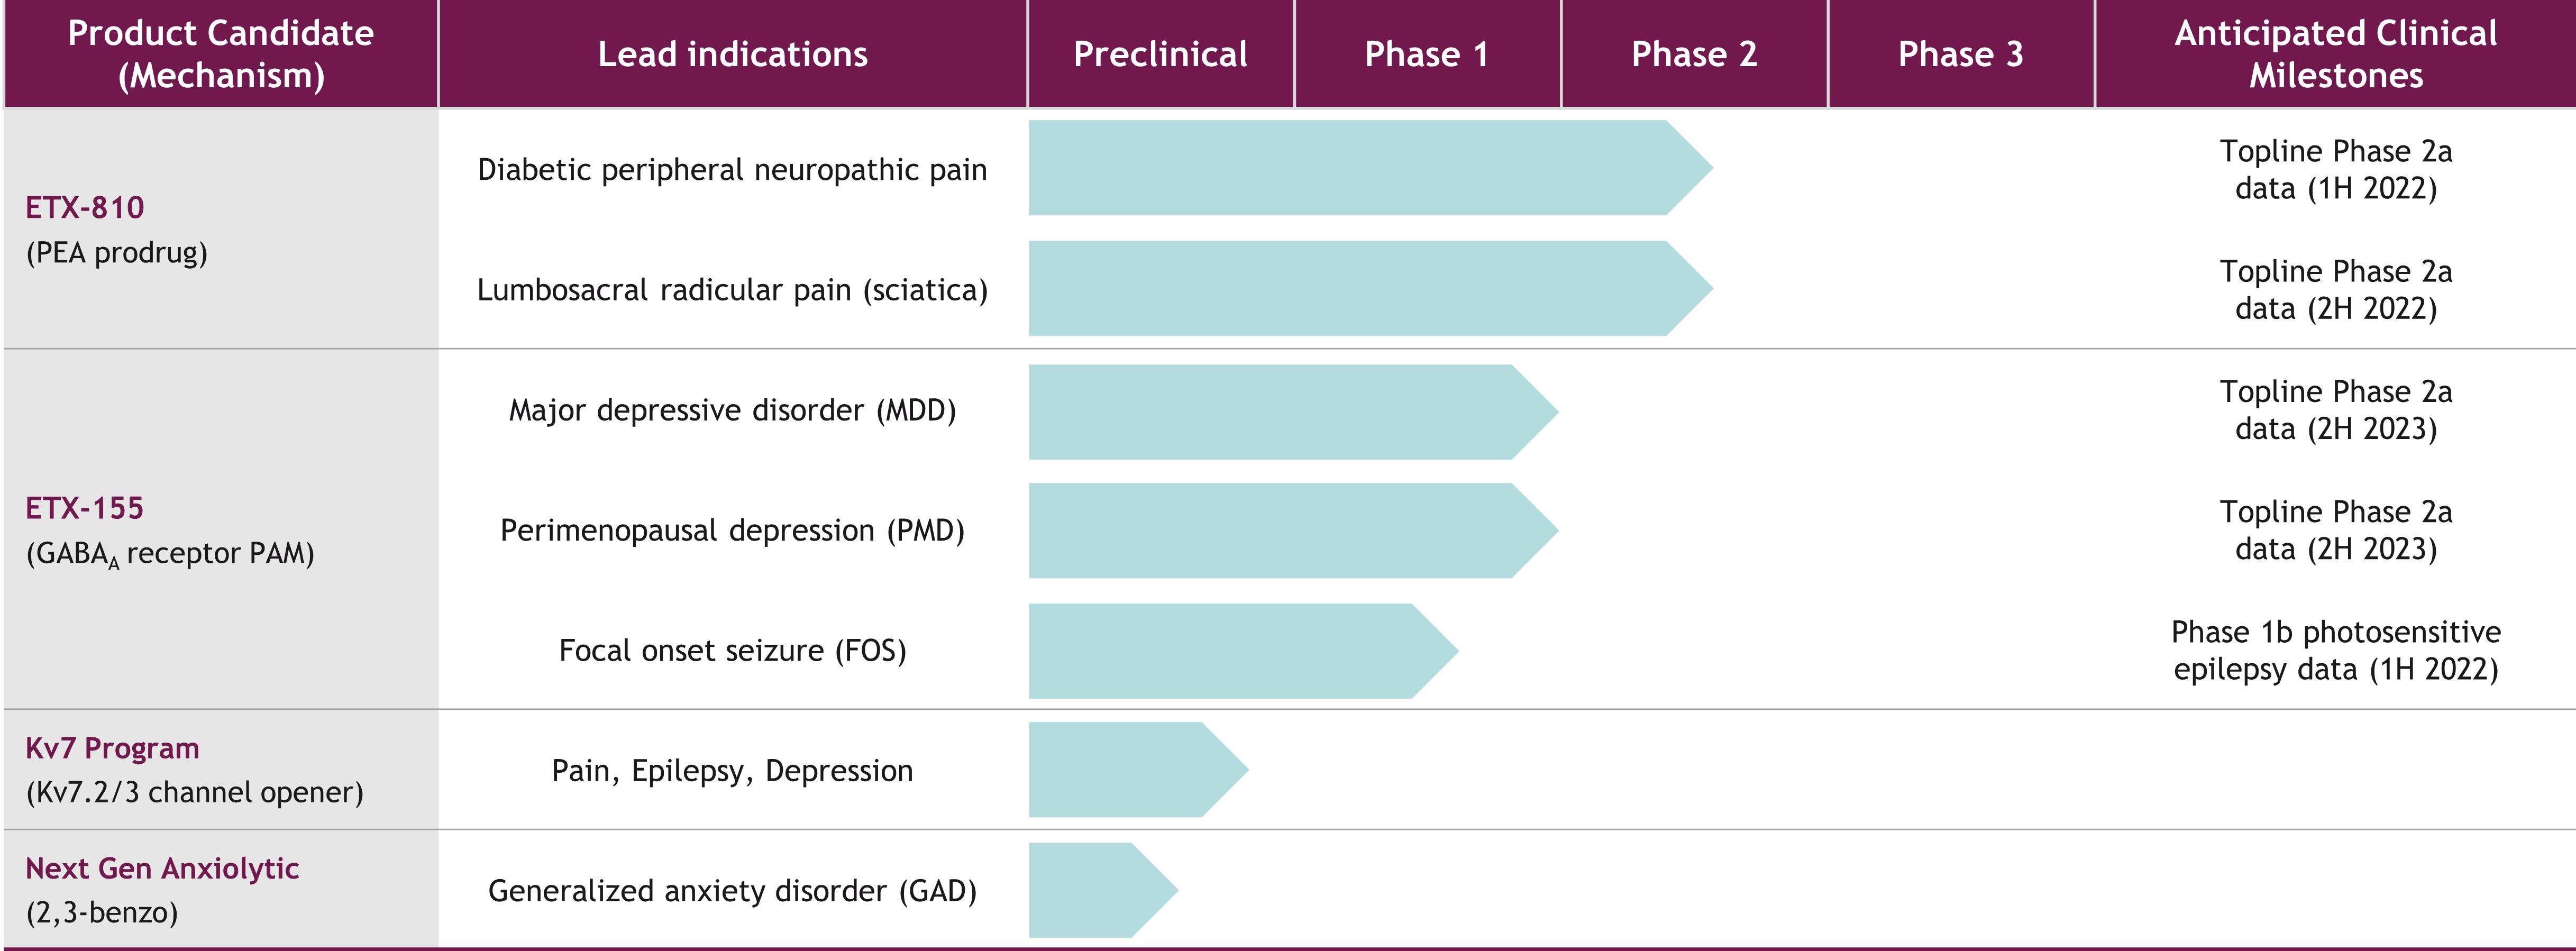Click the sciatica row progress arrow
Viewport: 2576px width, 951px height.
tap(1371, 288)
